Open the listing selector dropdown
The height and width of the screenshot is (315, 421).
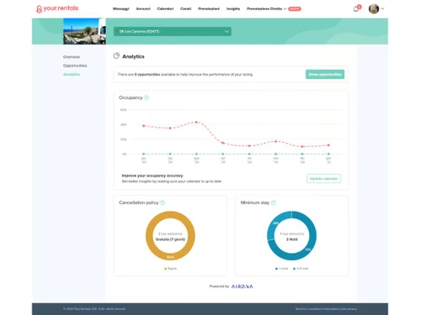173,31
